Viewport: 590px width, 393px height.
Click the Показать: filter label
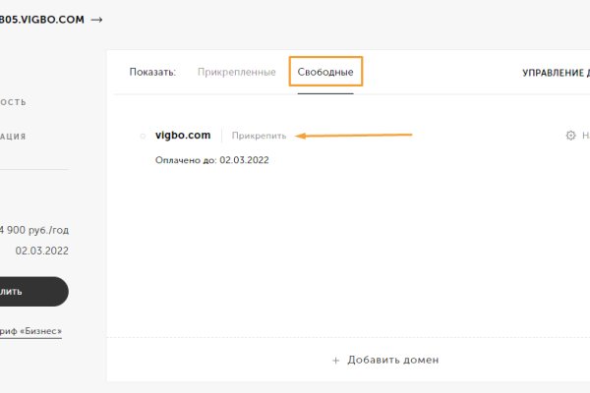[152, 73]
